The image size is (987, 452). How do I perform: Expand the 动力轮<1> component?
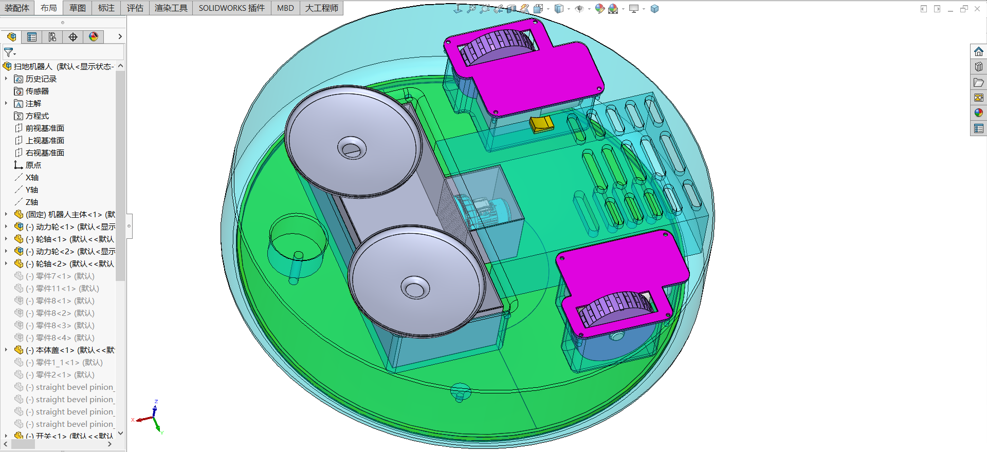coord(6,227)
